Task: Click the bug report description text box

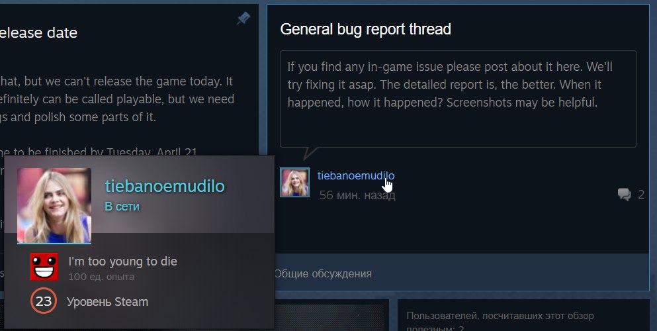Action: coord(458,99)
